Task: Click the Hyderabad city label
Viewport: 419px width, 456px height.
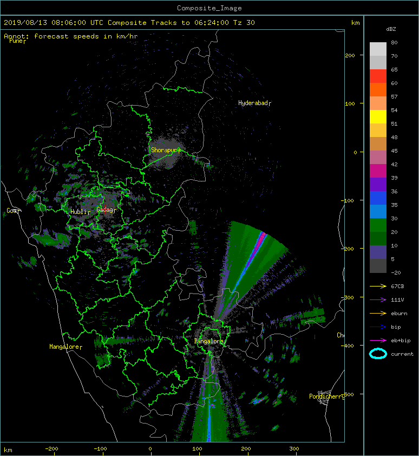Action: (x=255, y=103)
